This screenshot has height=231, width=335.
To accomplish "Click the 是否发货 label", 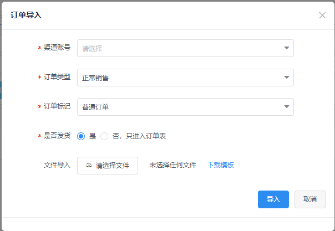I will 57,136.
